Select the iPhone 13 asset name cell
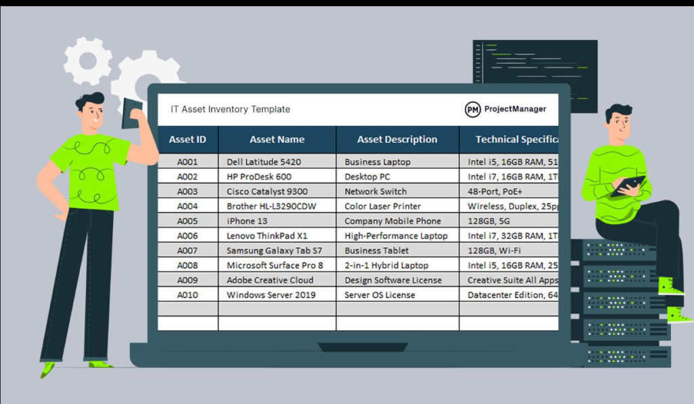The height and width of the screenshot is (404, 694). click(247, 221)
